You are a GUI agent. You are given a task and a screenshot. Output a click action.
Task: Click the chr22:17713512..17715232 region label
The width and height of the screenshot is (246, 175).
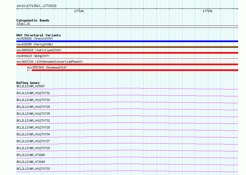[36, 6]
